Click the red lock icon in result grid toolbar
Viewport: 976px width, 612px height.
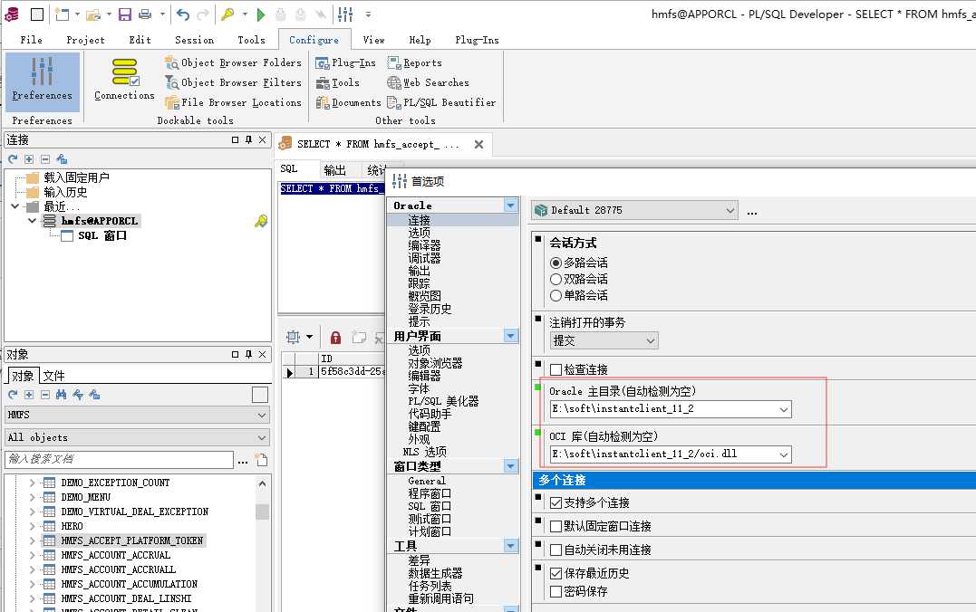[x=335, y=338]
